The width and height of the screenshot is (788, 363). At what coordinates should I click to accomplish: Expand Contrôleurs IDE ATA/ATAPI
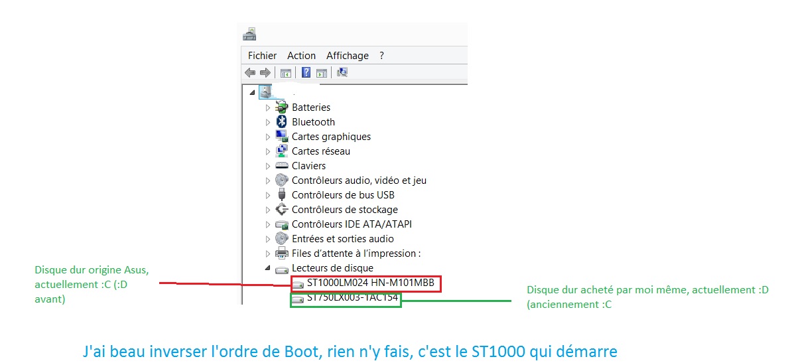(268, 224)
